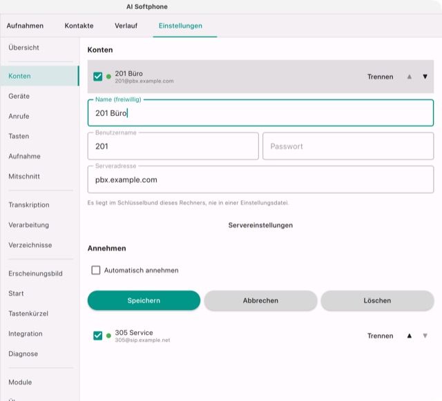Delete account via Löschen button
The height and width of the screenshot is (401, 442).
(377, 300)
